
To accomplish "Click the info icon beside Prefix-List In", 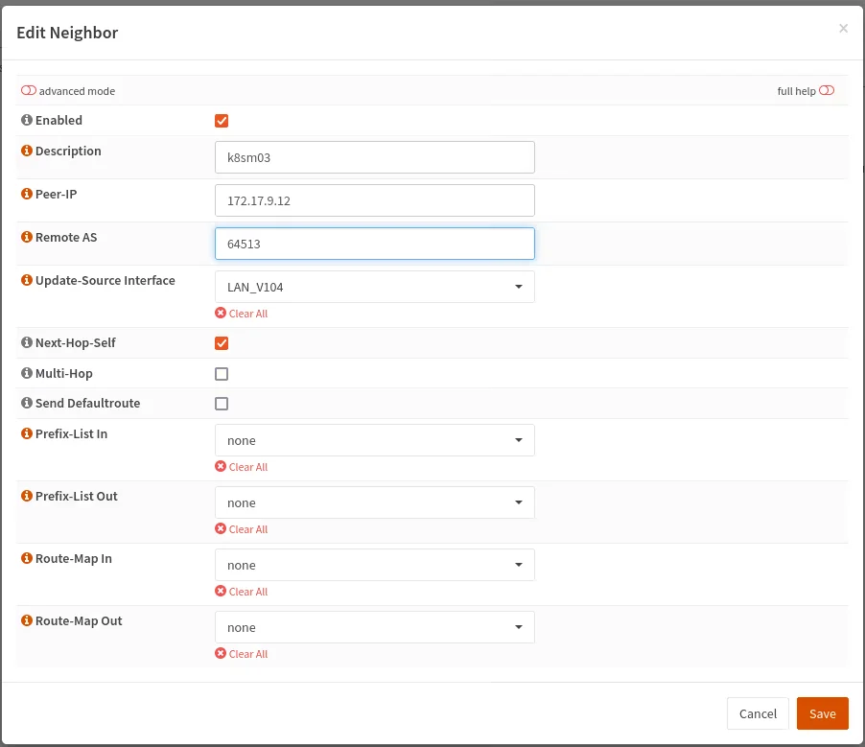I will point(27,434).
